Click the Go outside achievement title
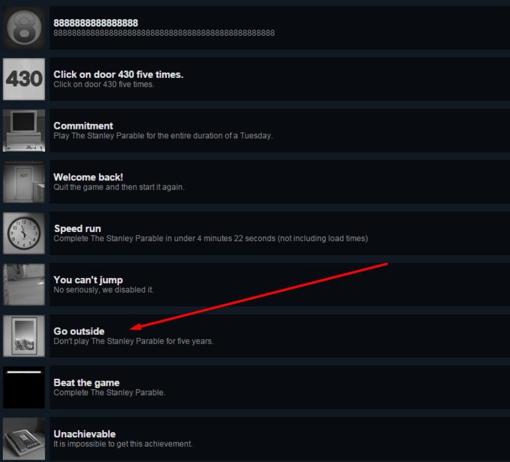The height and width of the screenshot is (462, 510). pyautogui.click(x=79, y=331)
